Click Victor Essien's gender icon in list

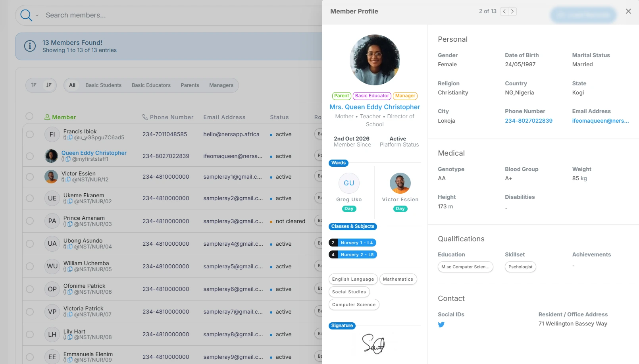63,179
